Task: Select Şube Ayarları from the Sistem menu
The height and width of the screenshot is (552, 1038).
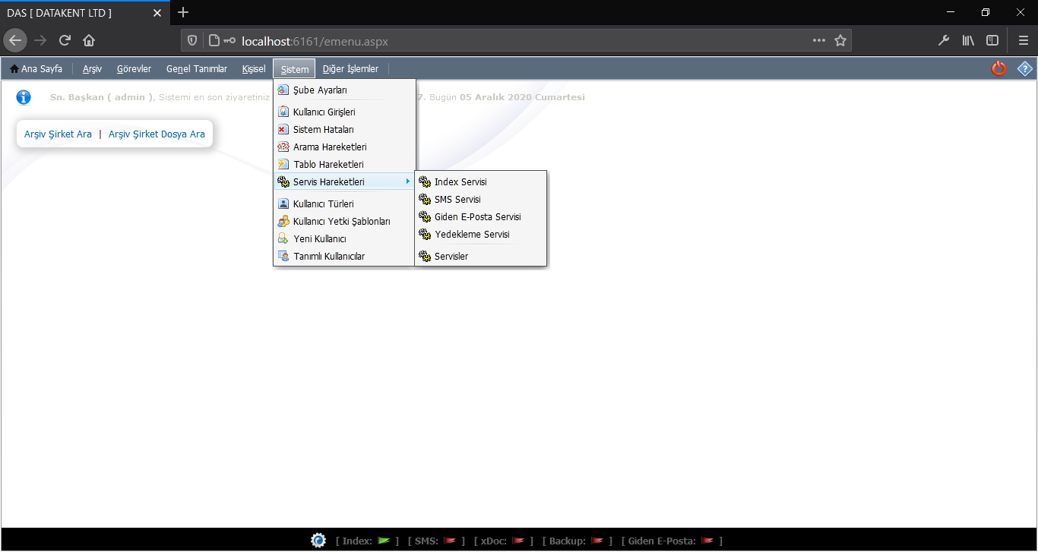Action: (x=320, y=90)
